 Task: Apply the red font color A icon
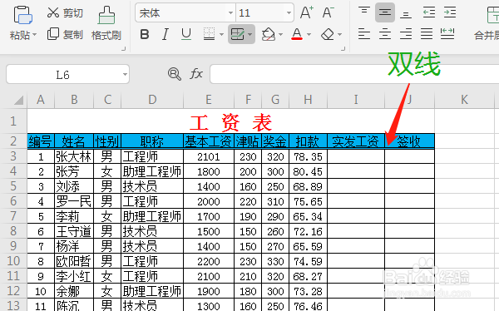(x=297, y=34)
